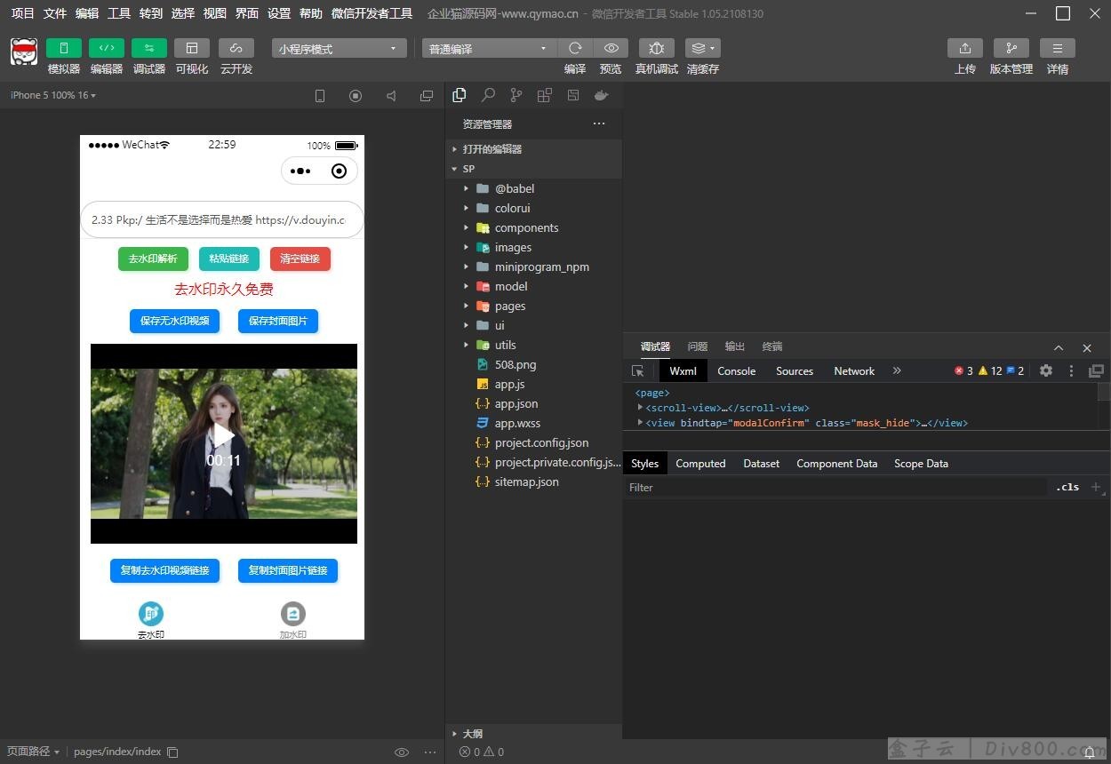Screen dimensions: 1111x764
Task: Switch to the Sources tab
Action: tap(795, 371)
